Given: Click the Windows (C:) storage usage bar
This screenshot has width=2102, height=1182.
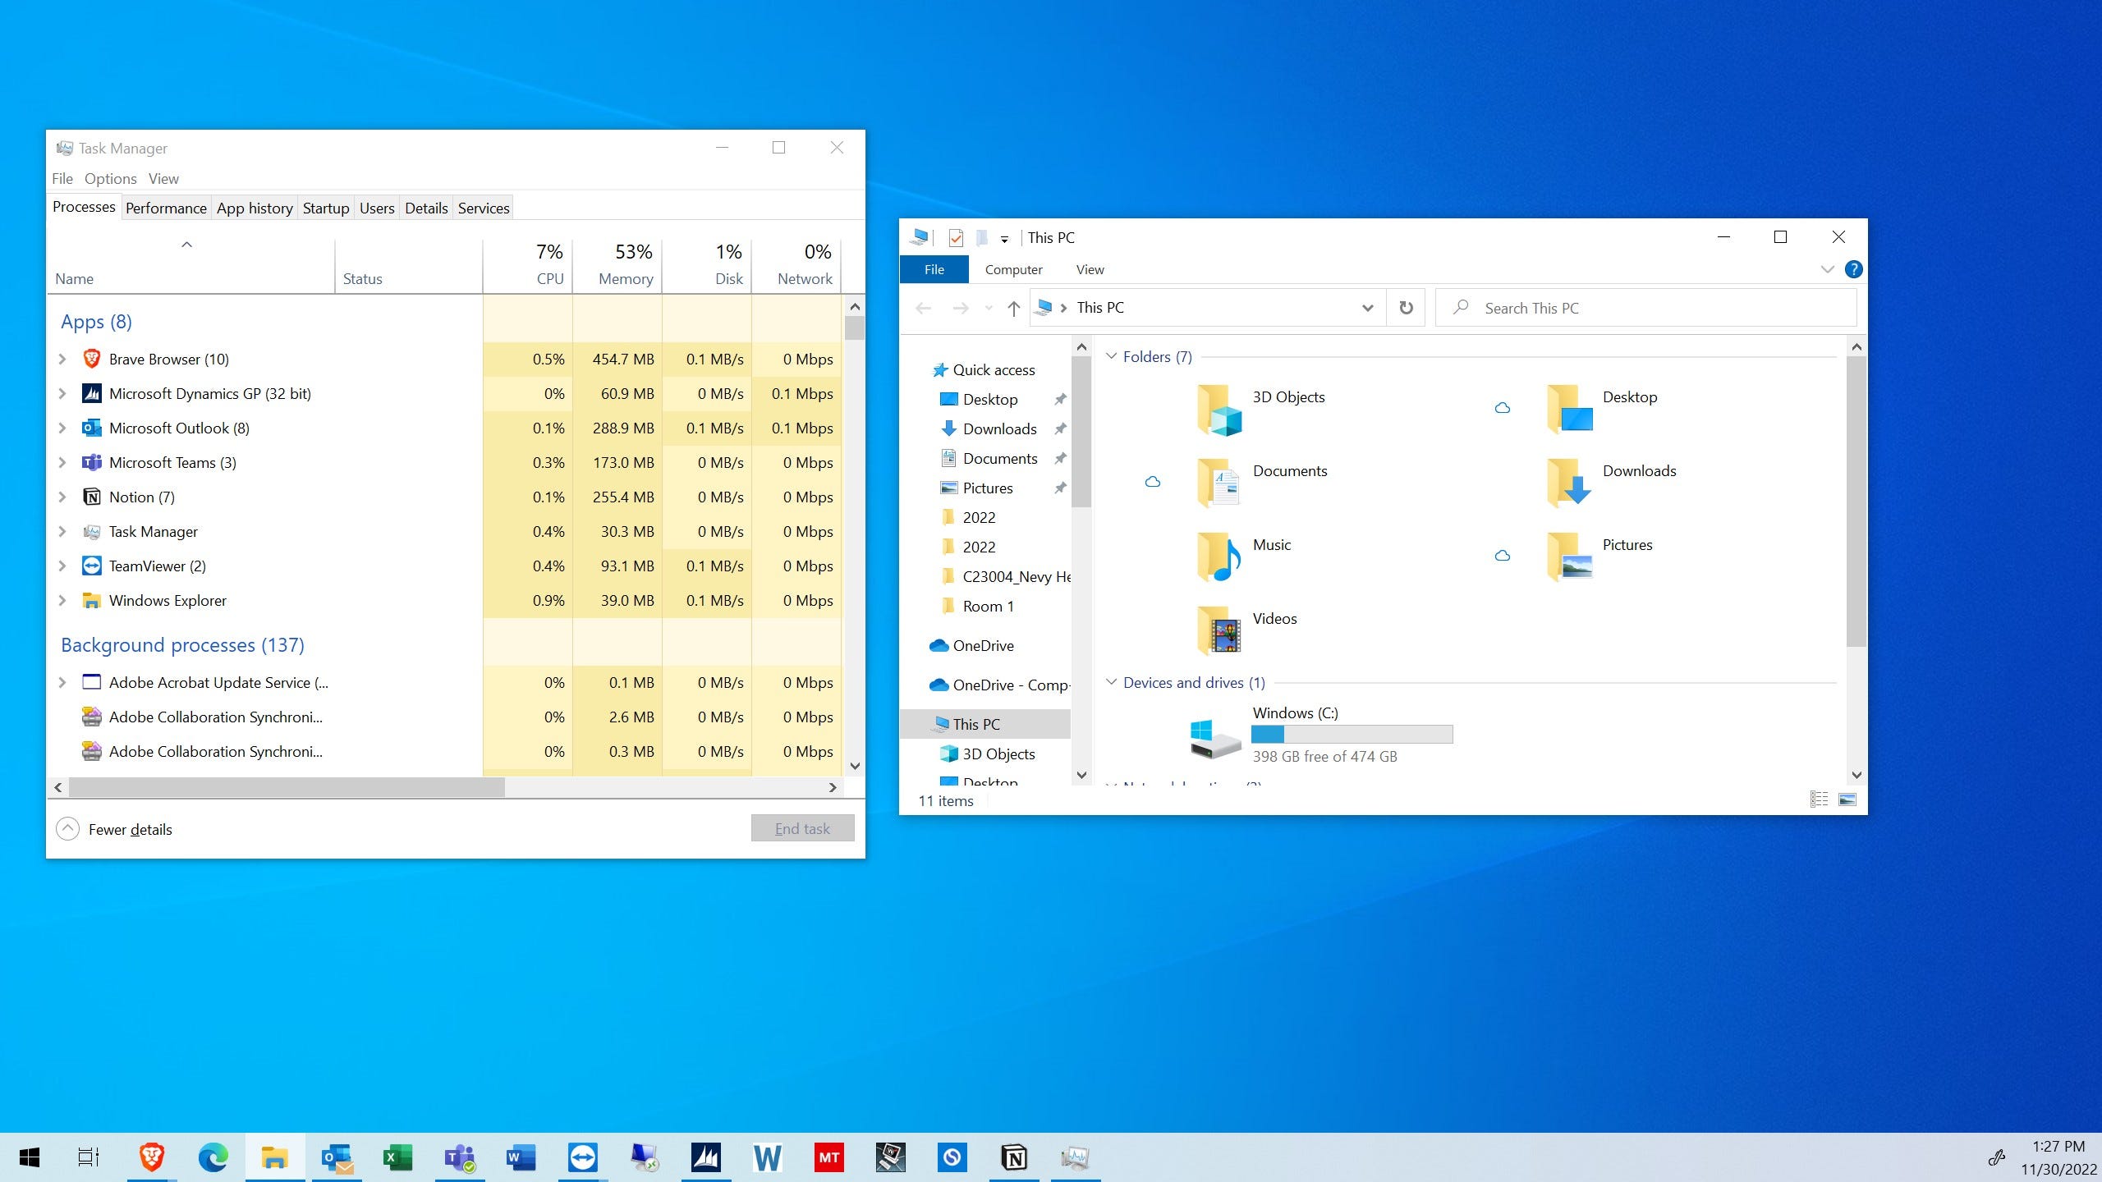Looking at the screenshot, I should pos(1352,735).
